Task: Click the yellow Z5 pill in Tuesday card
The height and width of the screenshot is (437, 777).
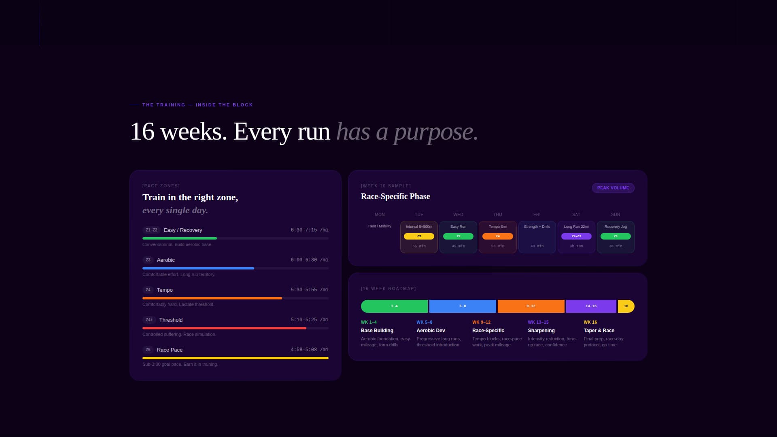Action: click(419, 236)
